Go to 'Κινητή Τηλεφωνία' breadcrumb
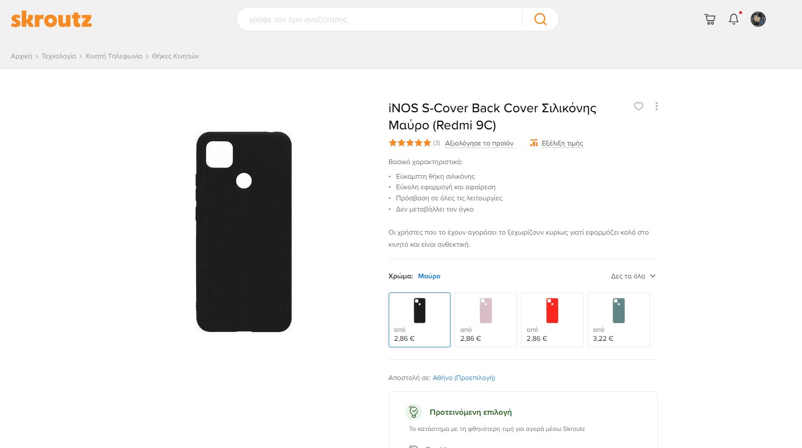802x448 pixels. coord(114,56)
